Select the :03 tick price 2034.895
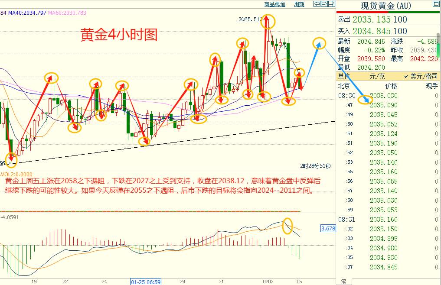441x285 pixels. [384, 239]
